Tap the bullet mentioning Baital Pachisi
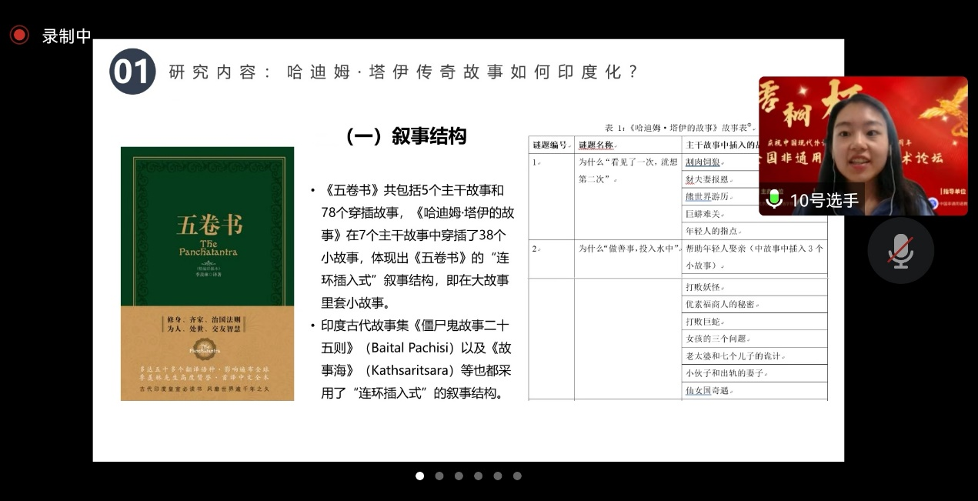The width and height of the screenshot is (978, 501). coord(416,359)
